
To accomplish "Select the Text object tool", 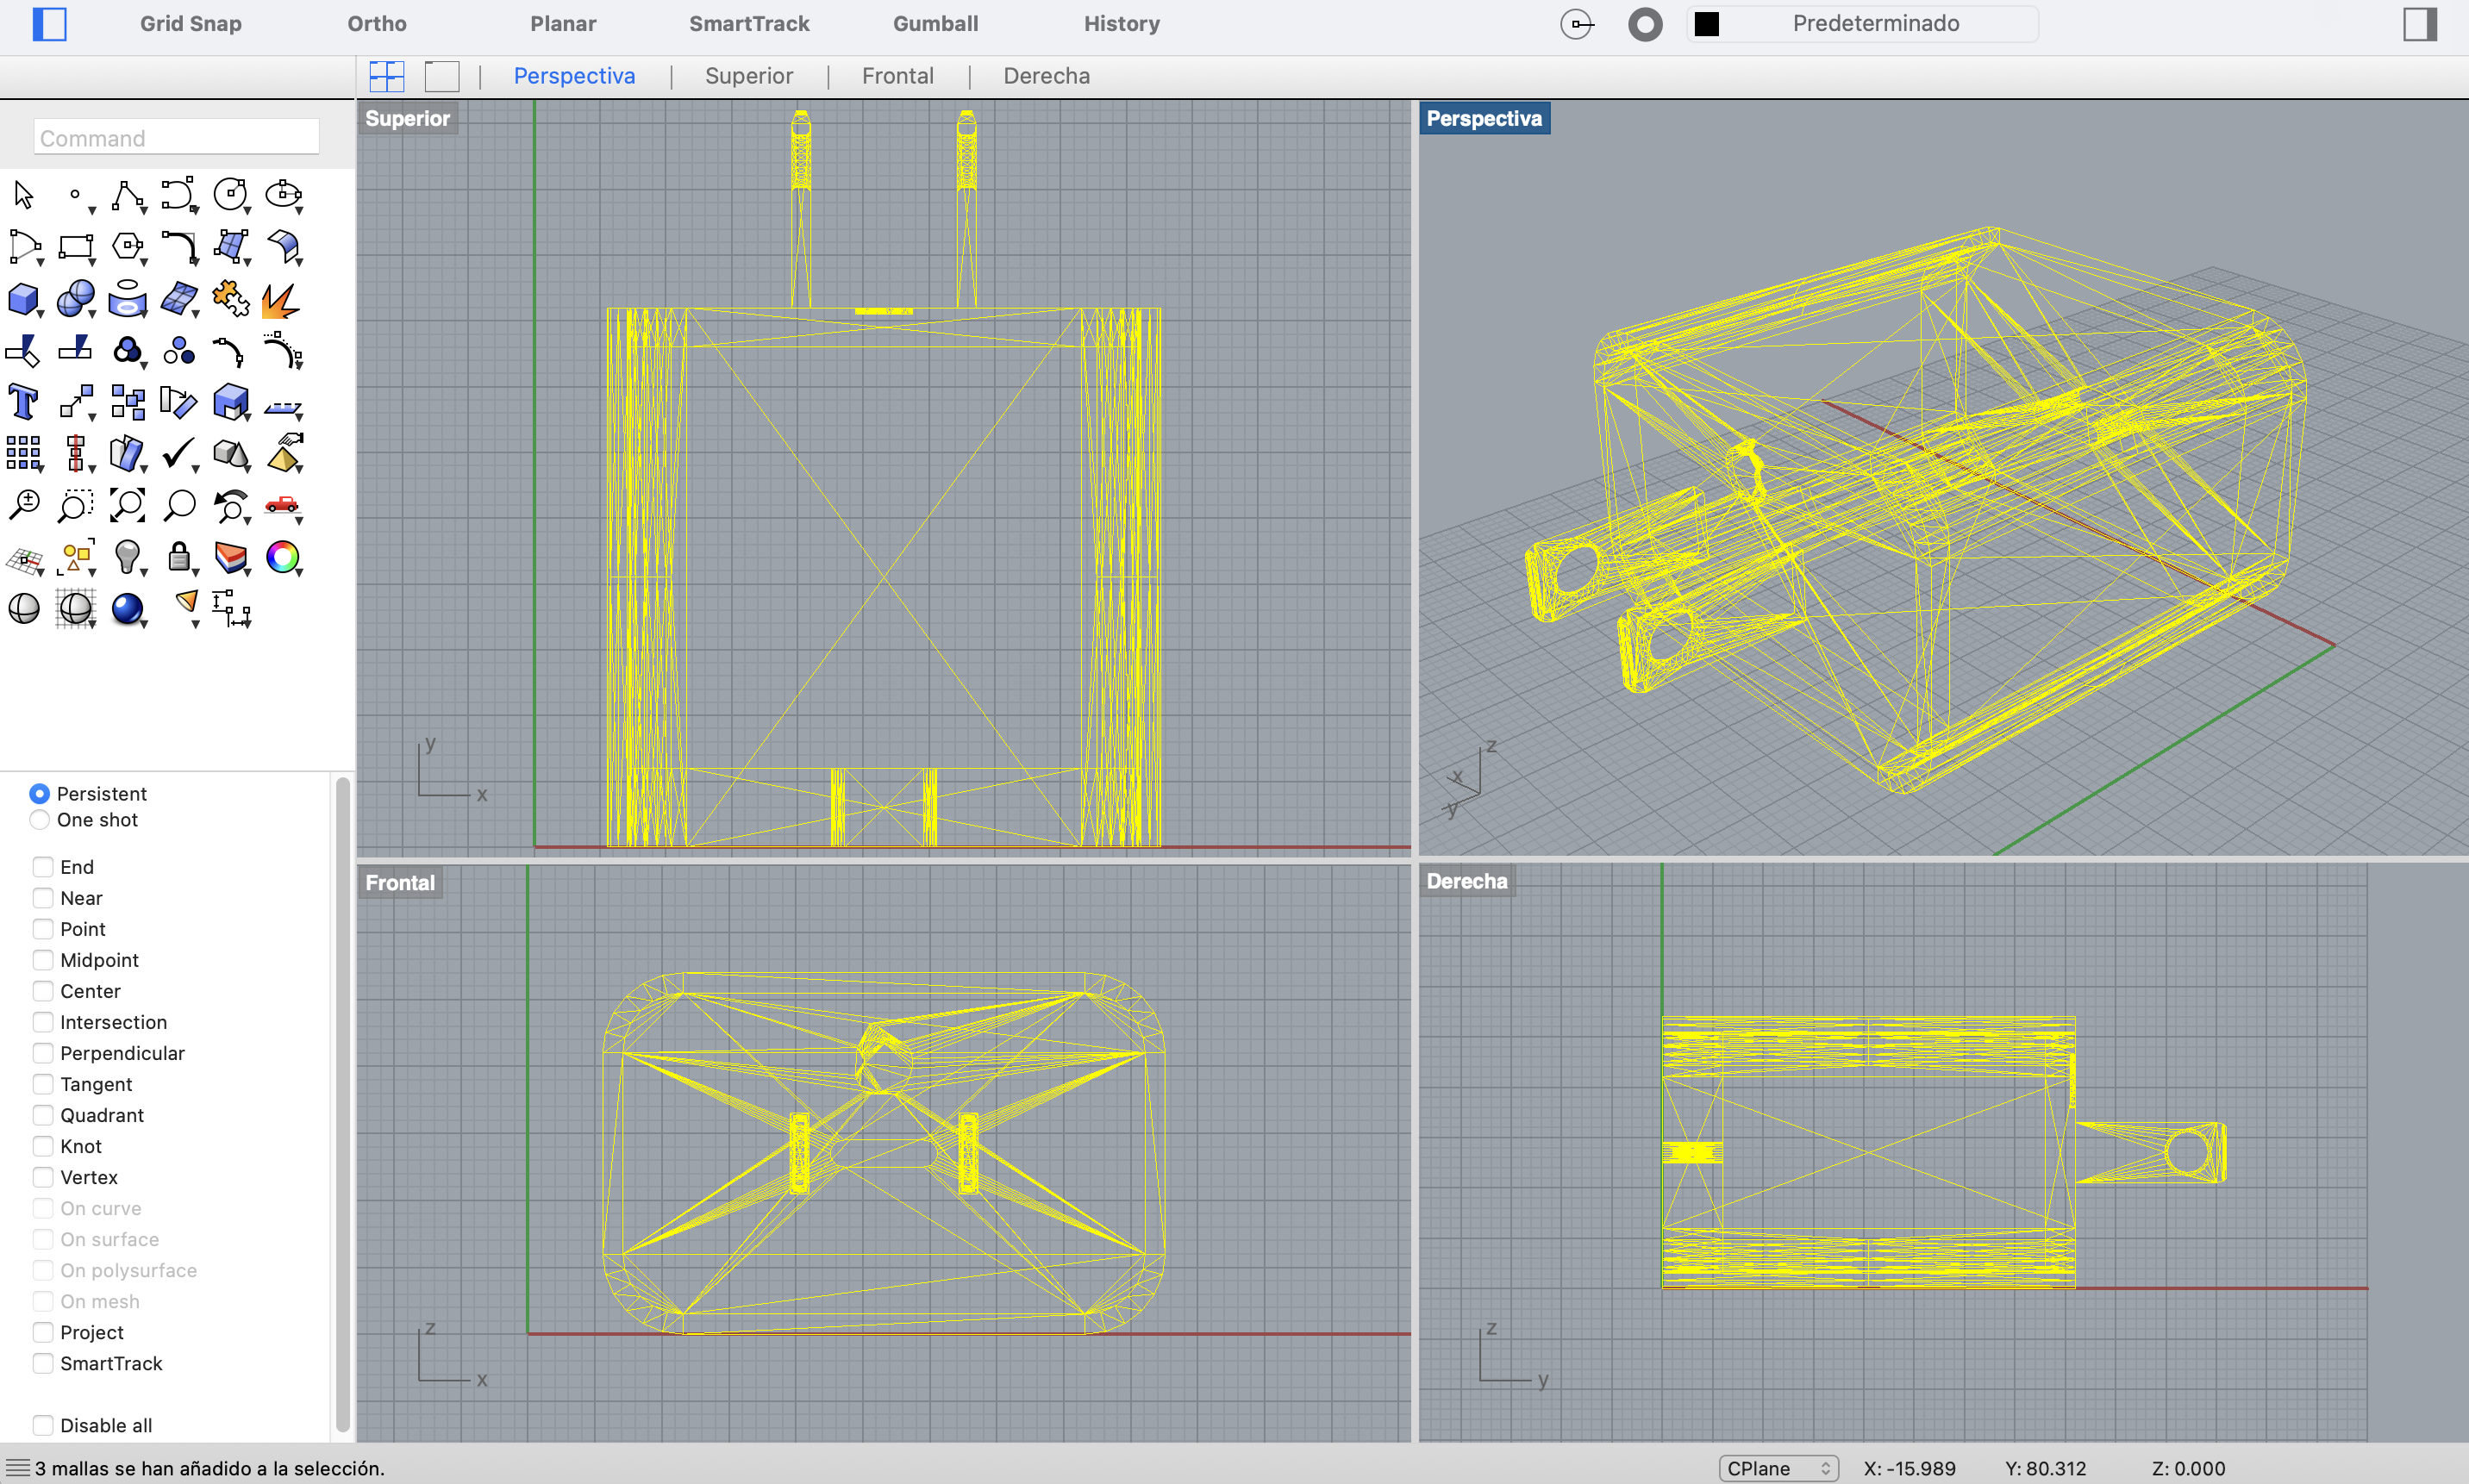I will [x=23, y=402].
